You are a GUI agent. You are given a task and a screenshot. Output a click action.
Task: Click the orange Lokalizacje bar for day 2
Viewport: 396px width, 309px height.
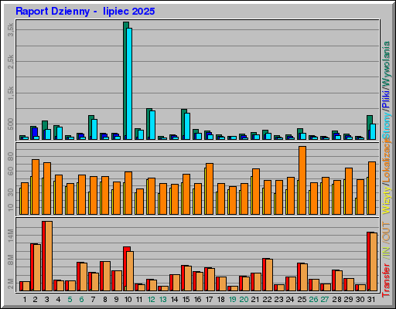point(36,187)
